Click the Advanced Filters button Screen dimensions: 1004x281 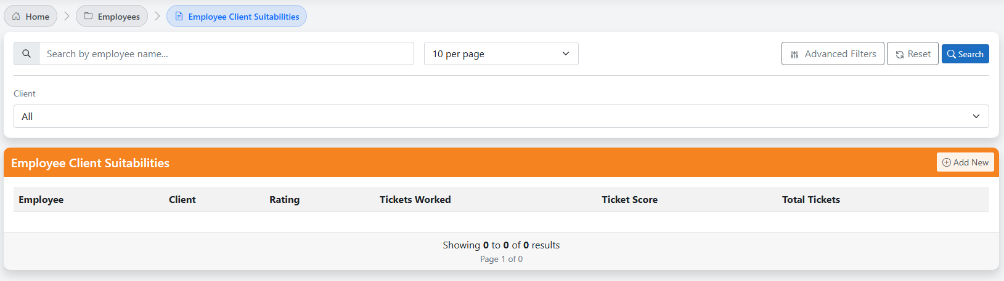coord(833,54)
